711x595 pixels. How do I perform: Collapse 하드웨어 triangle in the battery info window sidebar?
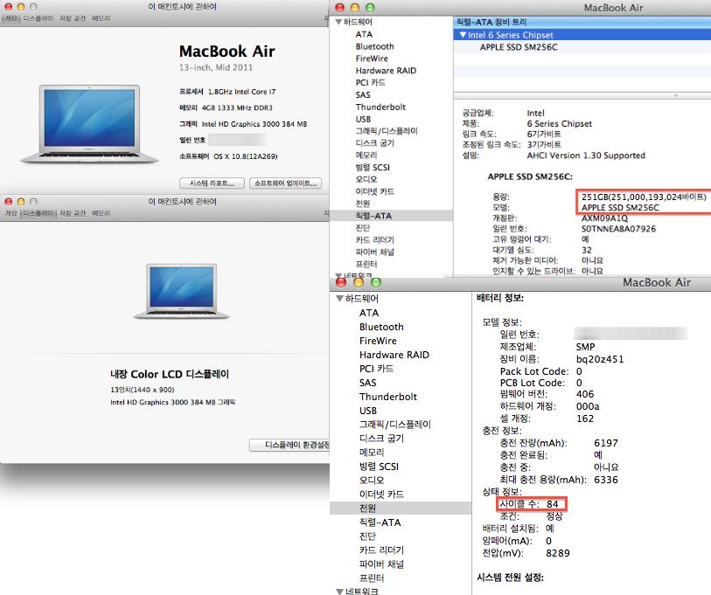tap(339, 299)
